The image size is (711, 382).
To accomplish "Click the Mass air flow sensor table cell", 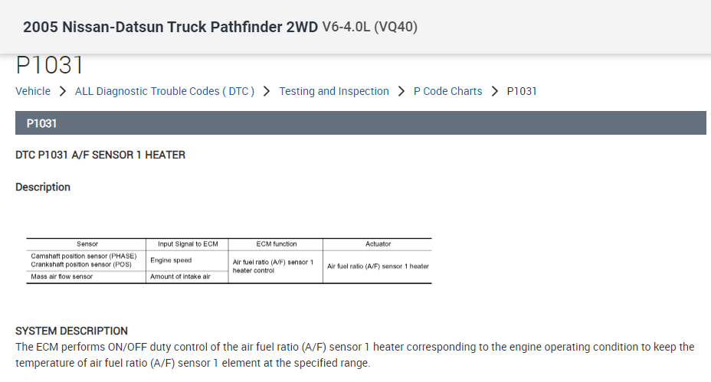I will 61,276.
